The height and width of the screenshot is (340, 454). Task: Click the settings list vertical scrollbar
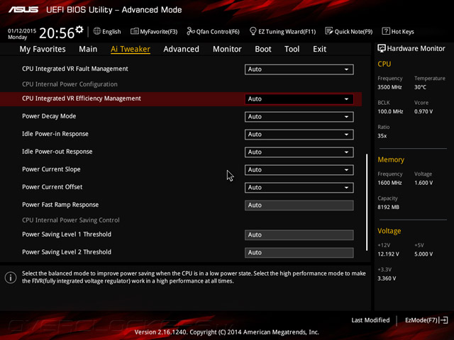point(367,202)
